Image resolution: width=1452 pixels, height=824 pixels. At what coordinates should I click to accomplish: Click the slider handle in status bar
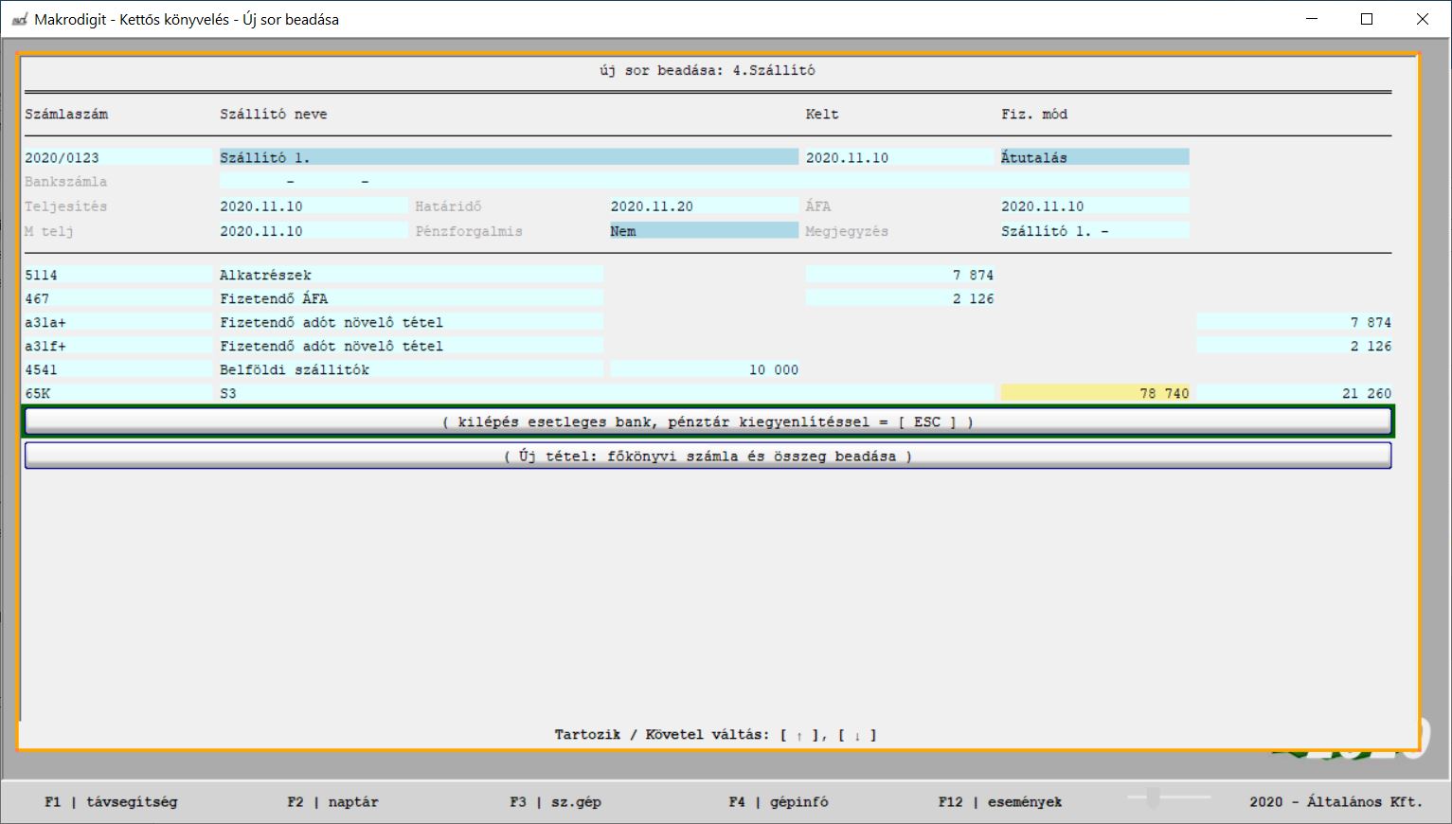click(x=1153, y=798)
